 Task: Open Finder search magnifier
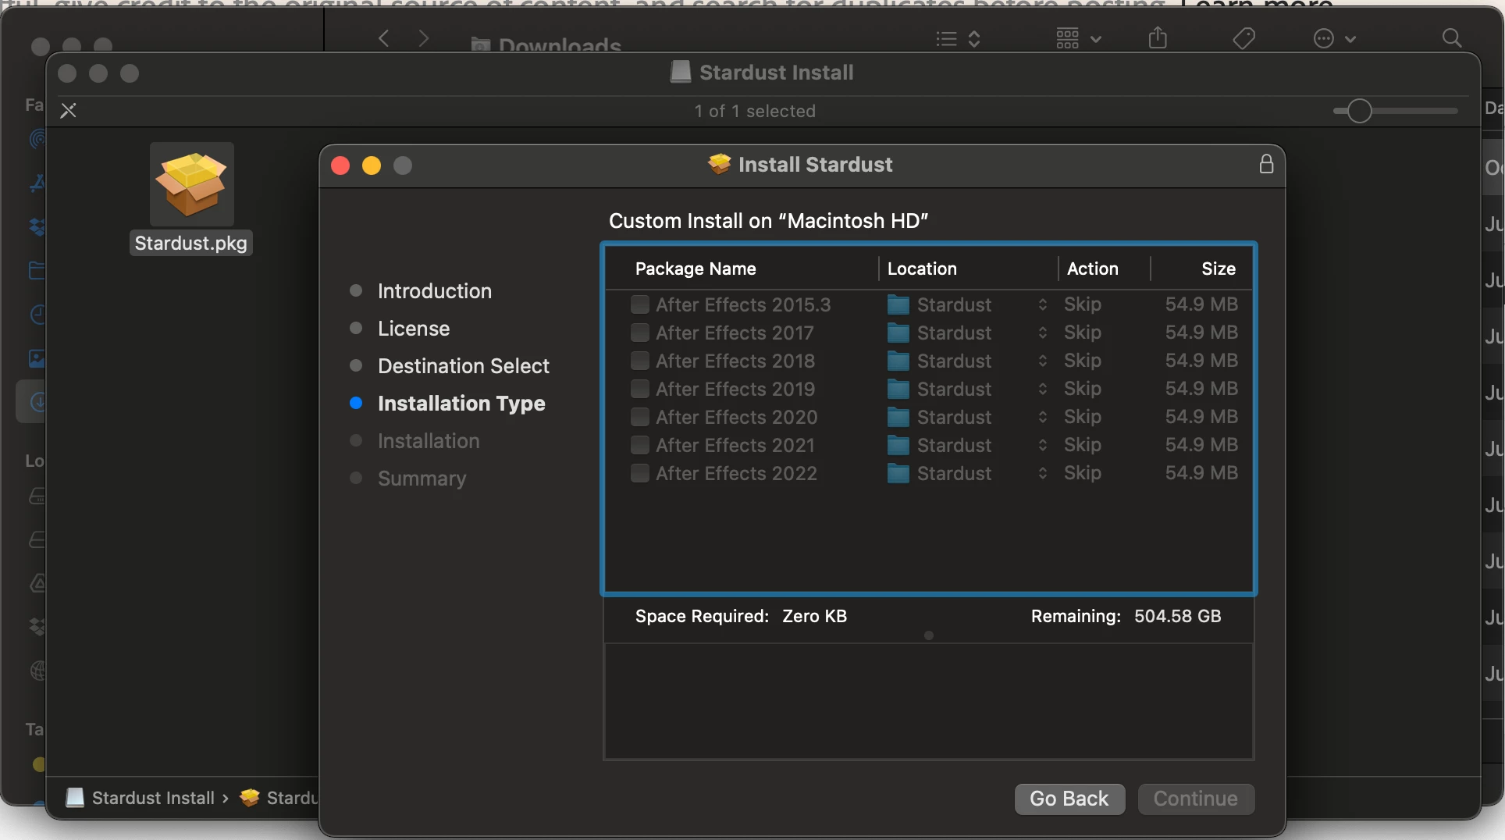(1451, 37)
